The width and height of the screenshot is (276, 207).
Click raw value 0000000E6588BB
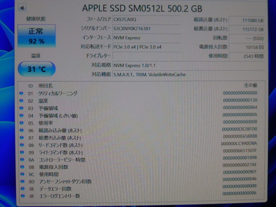click(240, 136)
